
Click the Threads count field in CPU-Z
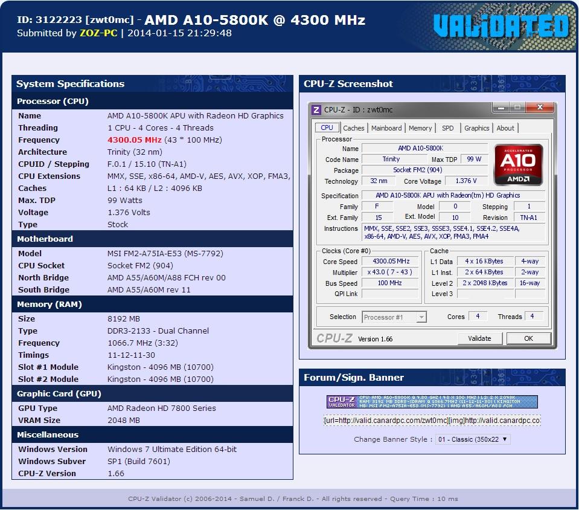point(533,317)
